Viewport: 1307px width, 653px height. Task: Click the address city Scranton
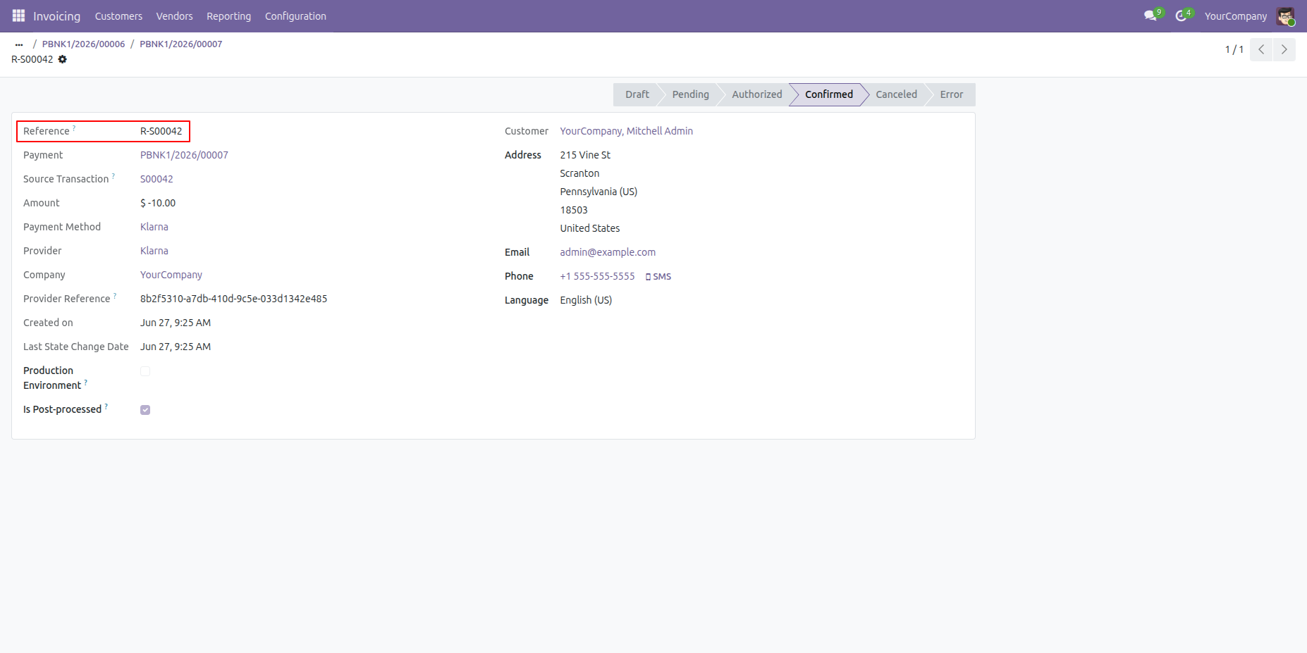coord(579,173)
